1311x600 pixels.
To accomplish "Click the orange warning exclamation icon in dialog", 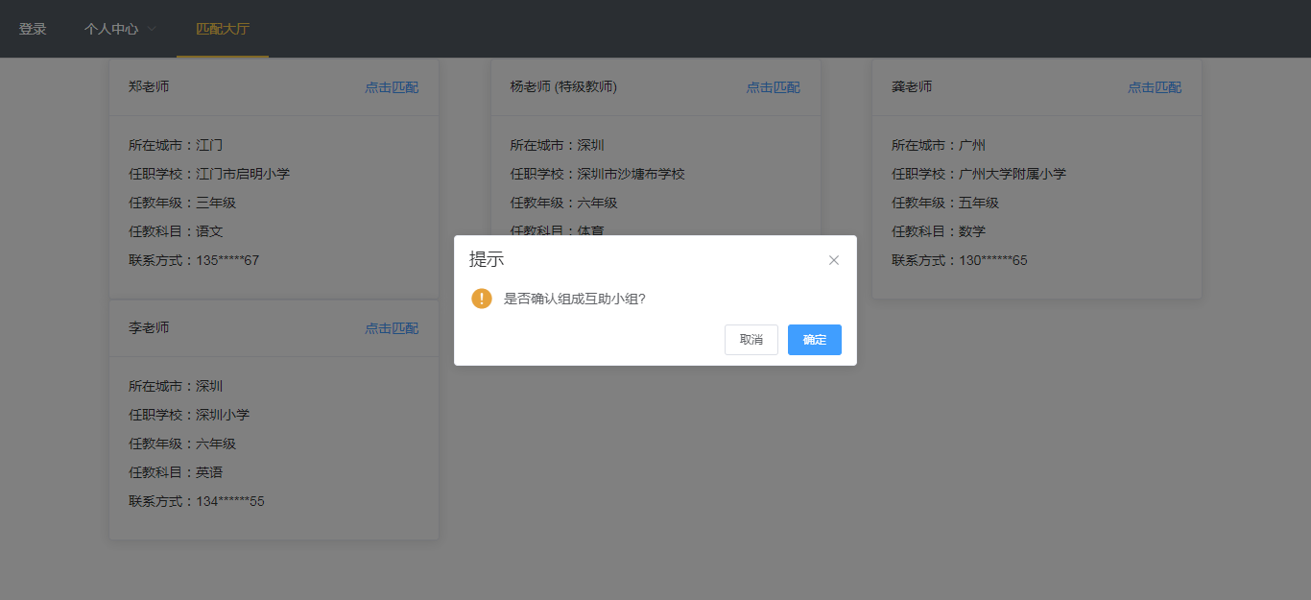I will click(x=481, y=299).
